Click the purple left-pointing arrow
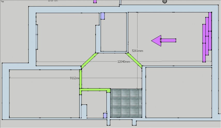Screen dimensions: 221x128 click(163, 40)
